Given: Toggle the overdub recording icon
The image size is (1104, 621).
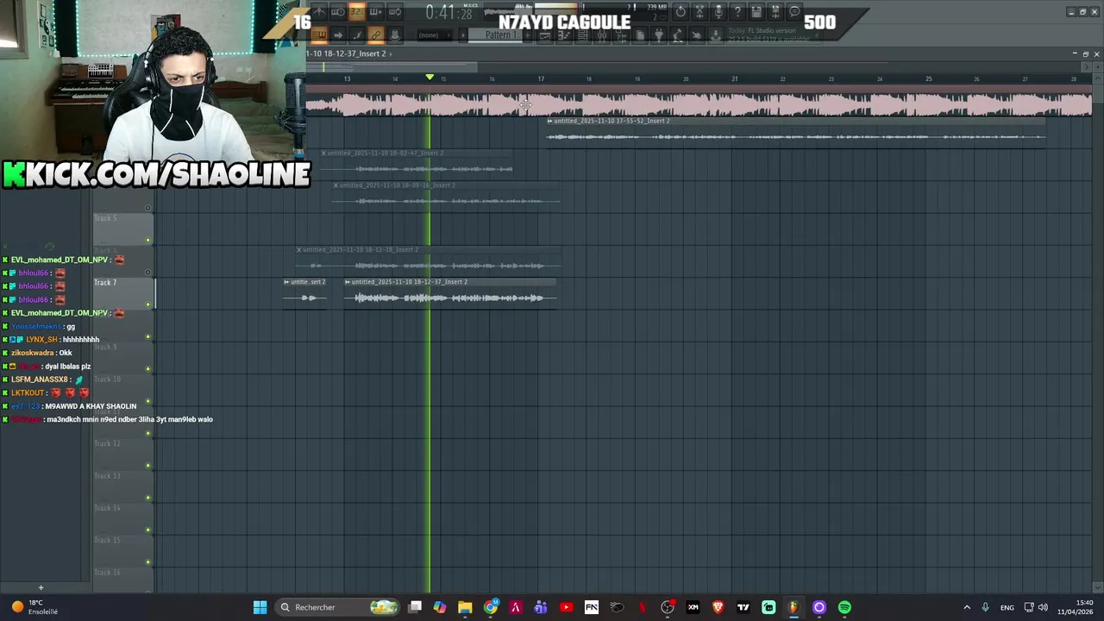Looking at the screenshot, I should pos(375,12).
